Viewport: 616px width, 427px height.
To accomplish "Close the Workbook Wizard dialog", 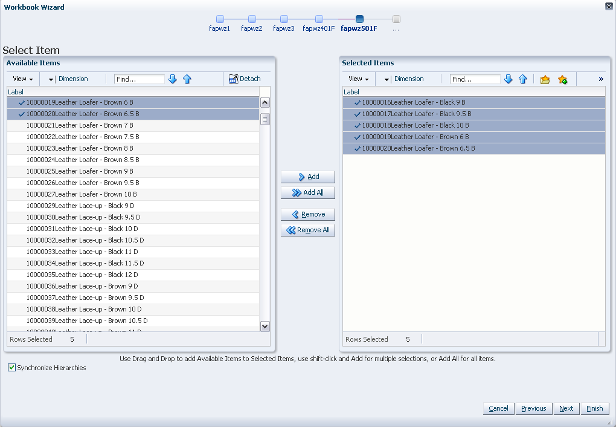I will (x=609, y=6).
